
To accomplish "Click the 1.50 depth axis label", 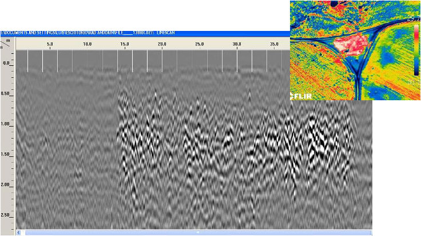I will (x=7, y=154).
